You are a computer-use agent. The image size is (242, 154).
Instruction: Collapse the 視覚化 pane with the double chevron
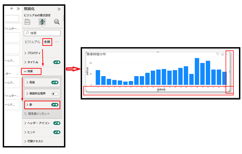pyautogui.click(x=59, y=9)
